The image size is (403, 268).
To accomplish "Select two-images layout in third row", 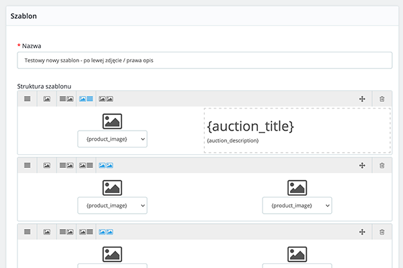I will pyautogui.click(x=106, y=232).
